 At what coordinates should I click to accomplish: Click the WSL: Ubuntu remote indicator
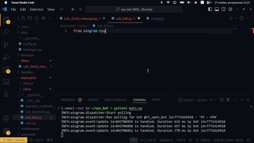(x=14, y=140)
